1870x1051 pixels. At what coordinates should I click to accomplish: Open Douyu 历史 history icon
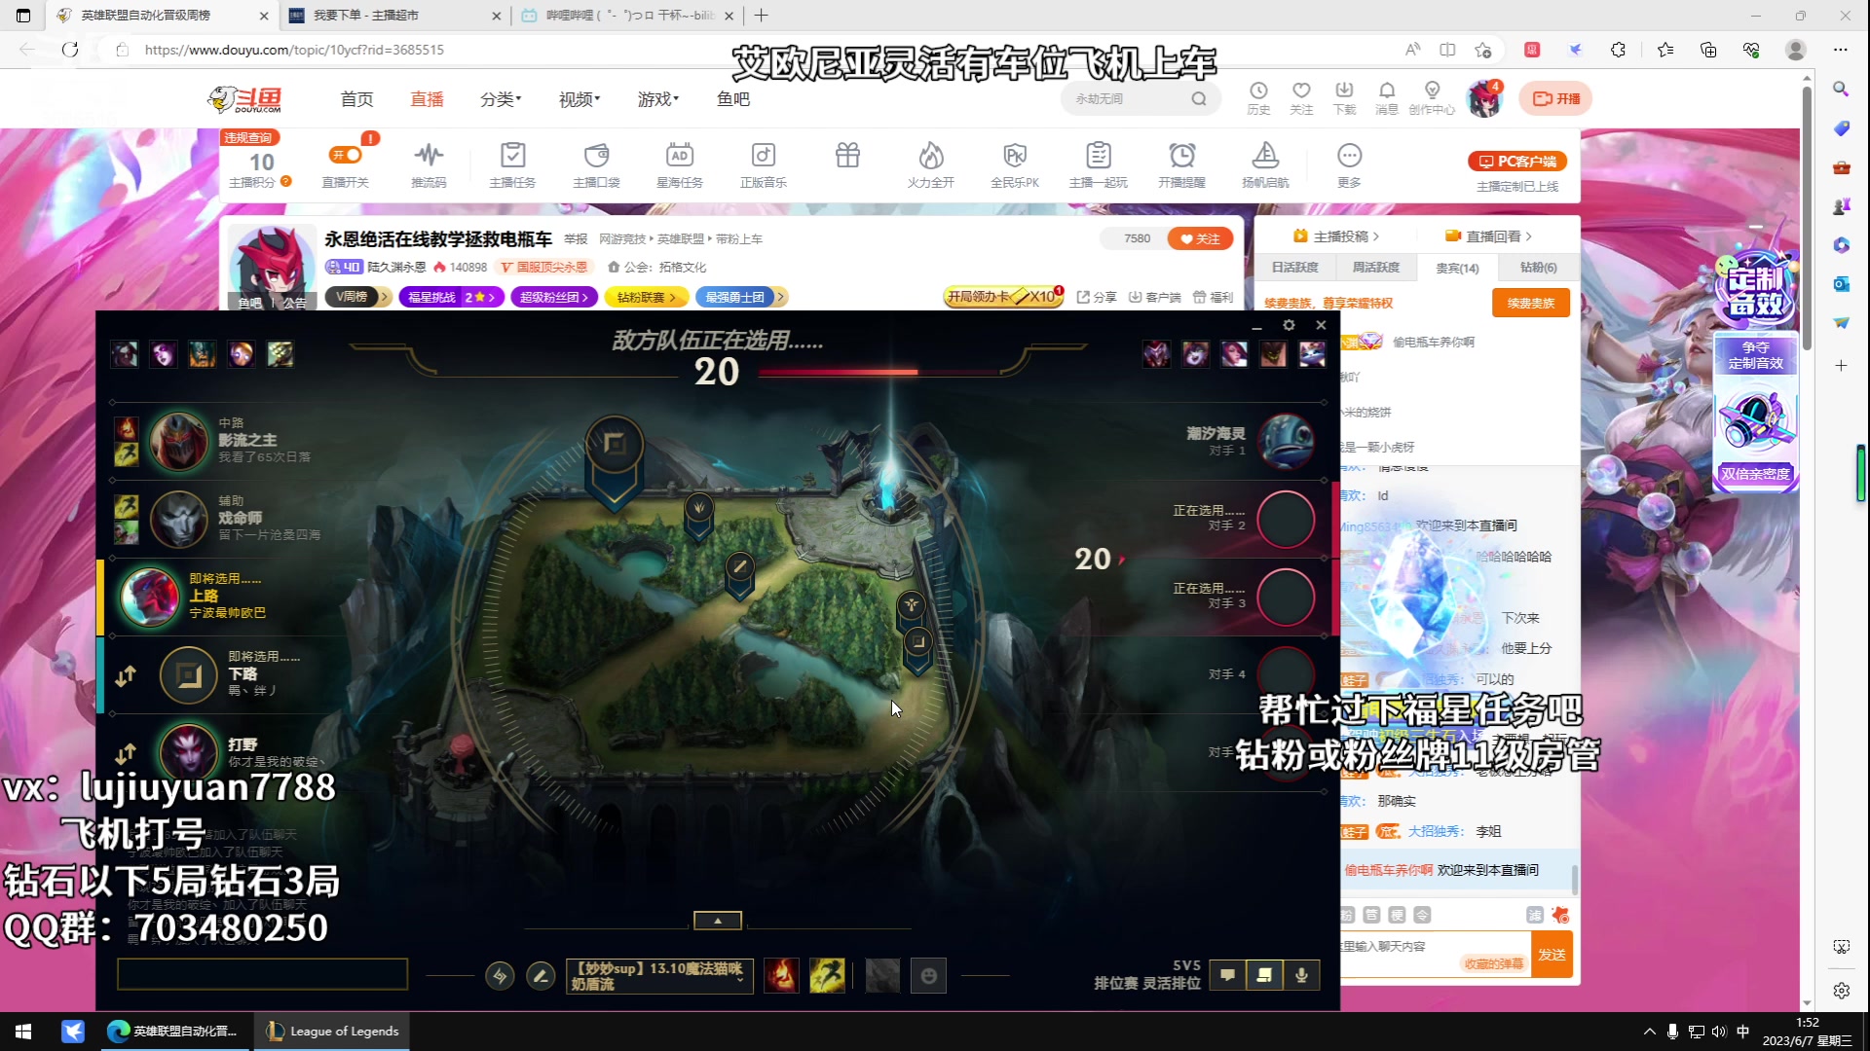tap(1258, 98)
